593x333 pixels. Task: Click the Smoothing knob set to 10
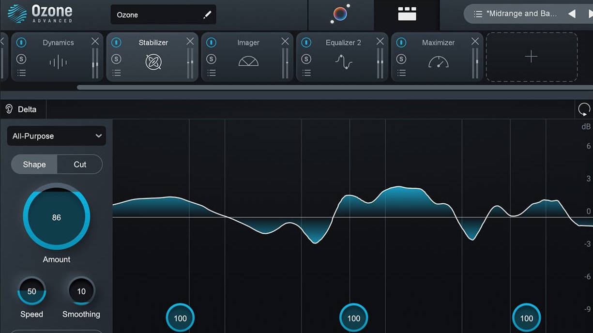pos(81,291)
